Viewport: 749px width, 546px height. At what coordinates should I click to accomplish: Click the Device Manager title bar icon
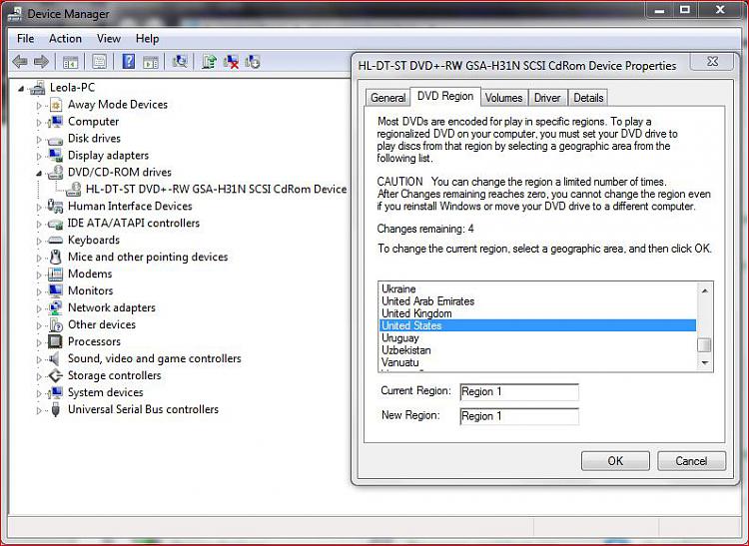click(15, 14)
